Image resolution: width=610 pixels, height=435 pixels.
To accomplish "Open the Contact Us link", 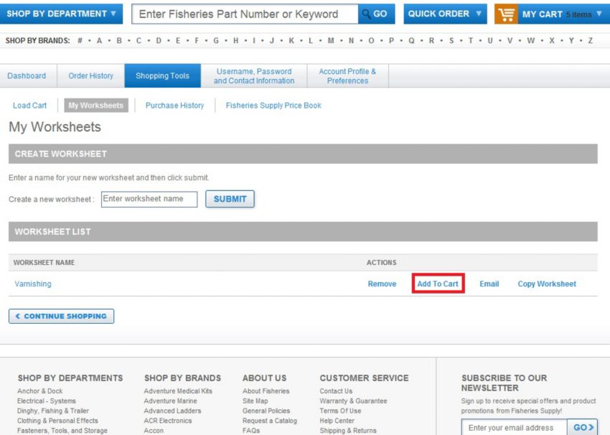I will point(336,391).
